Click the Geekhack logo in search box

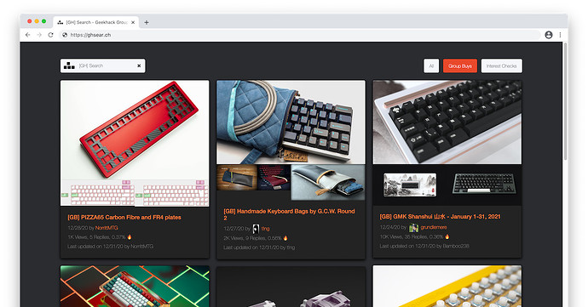click(x=69, y=65)
